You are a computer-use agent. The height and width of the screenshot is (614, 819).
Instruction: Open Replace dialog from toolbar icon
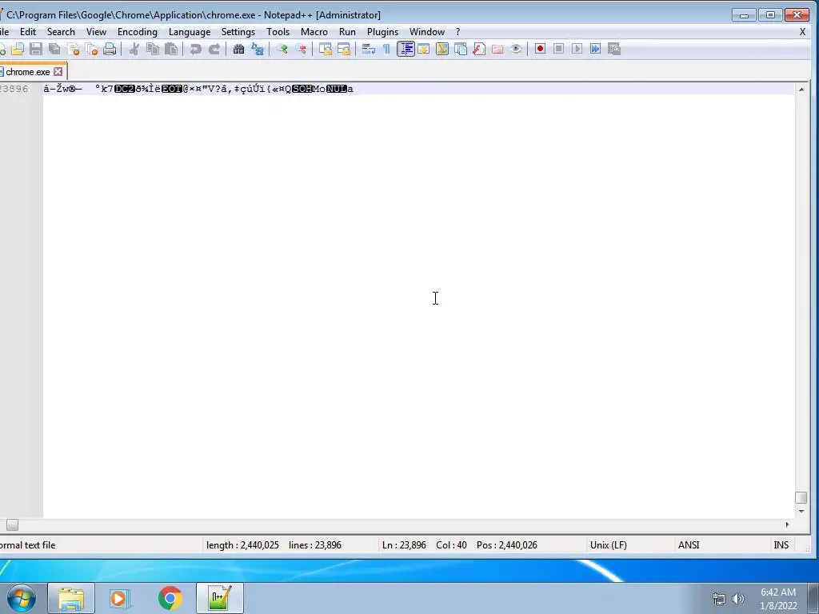[x=258, y=49]
